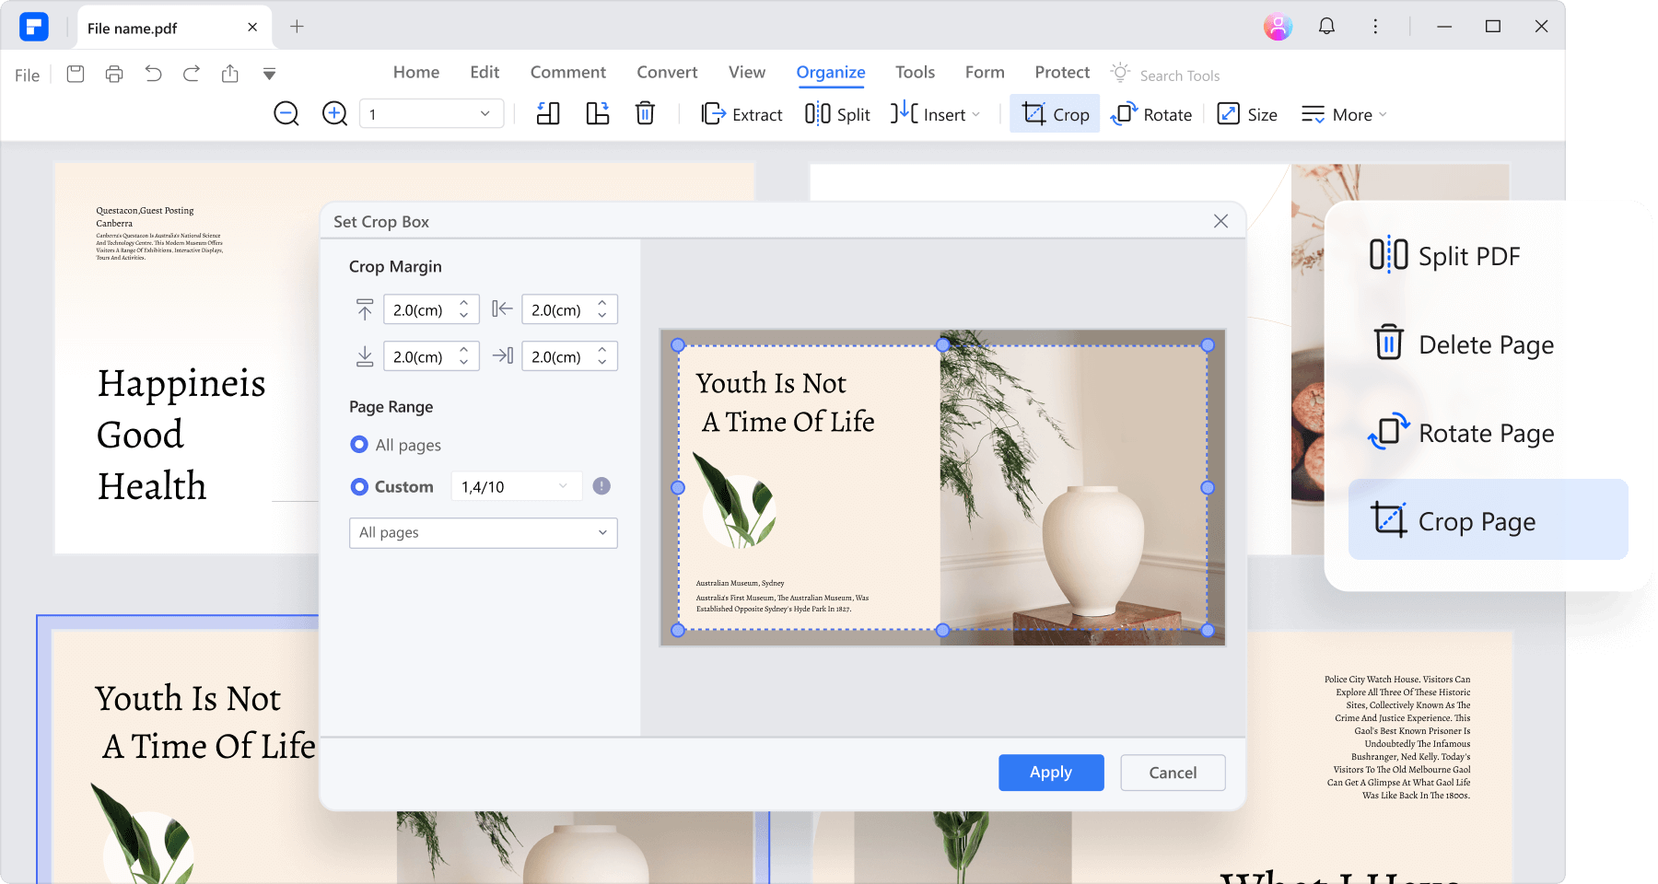Switch to the Home tab
The width and height of the screenshot is (1658, 884).
[x=416, y=72]
